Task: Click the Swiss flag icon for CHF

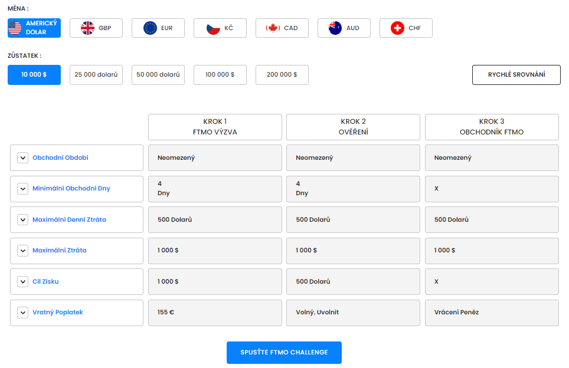Action: point(398,28)
